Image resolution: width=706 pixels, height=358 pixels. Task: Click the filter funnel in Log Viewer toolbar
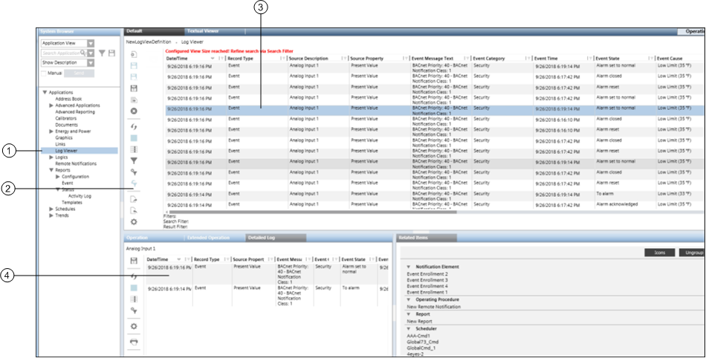[134, 160]
